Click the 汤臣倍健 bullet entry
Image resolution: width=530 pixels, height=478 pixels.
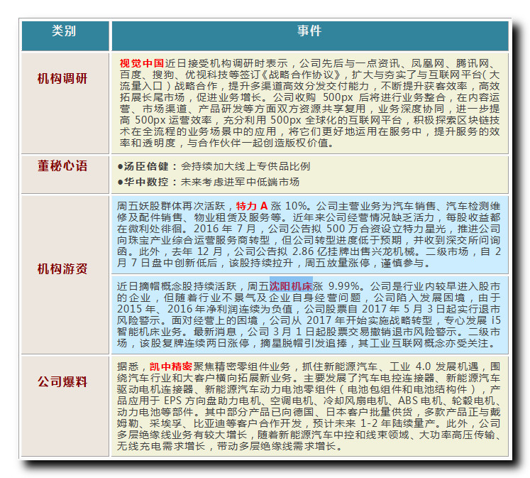[214, 166]
